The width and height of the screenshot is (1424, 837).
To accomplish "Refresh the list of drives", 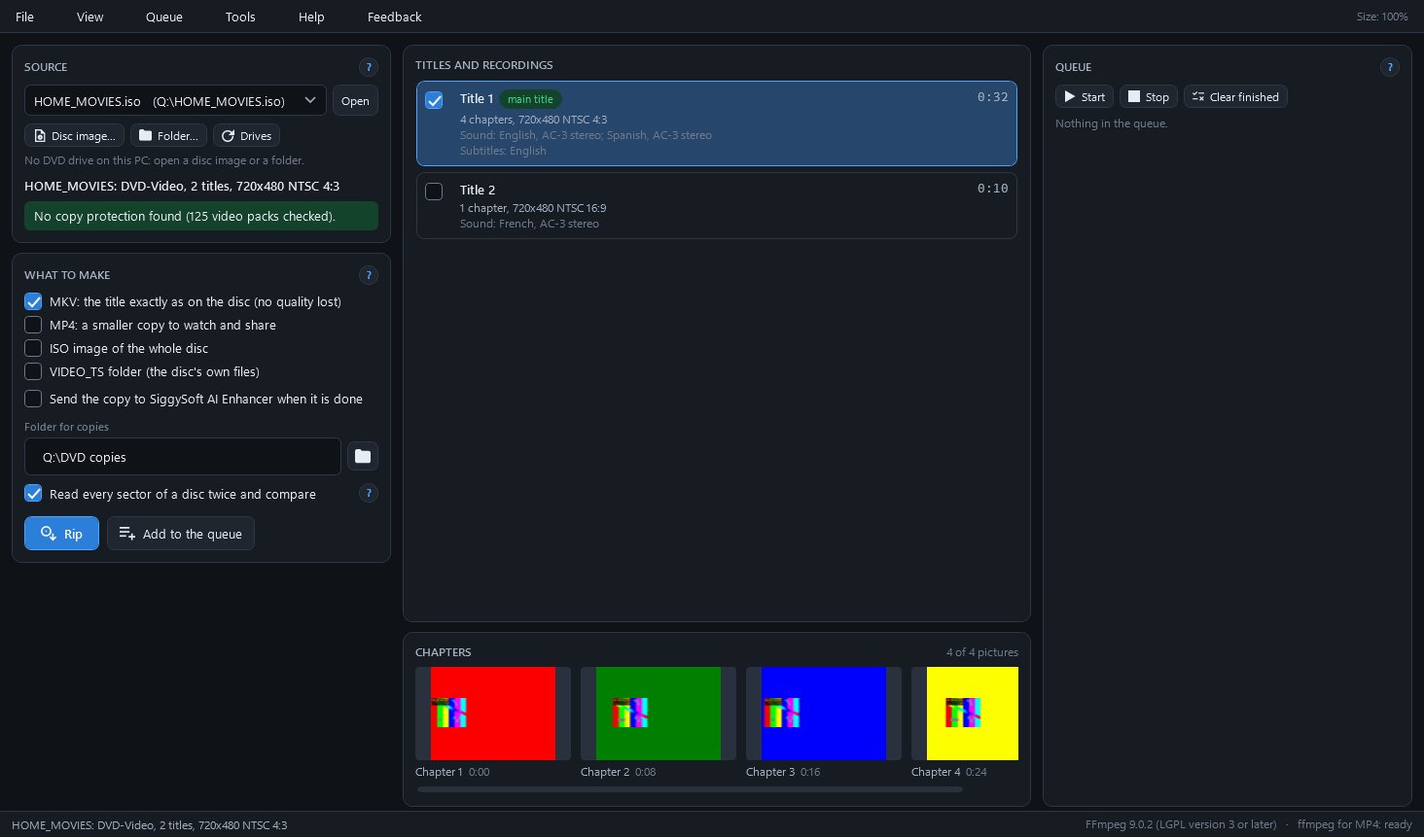I will [246, 136].
